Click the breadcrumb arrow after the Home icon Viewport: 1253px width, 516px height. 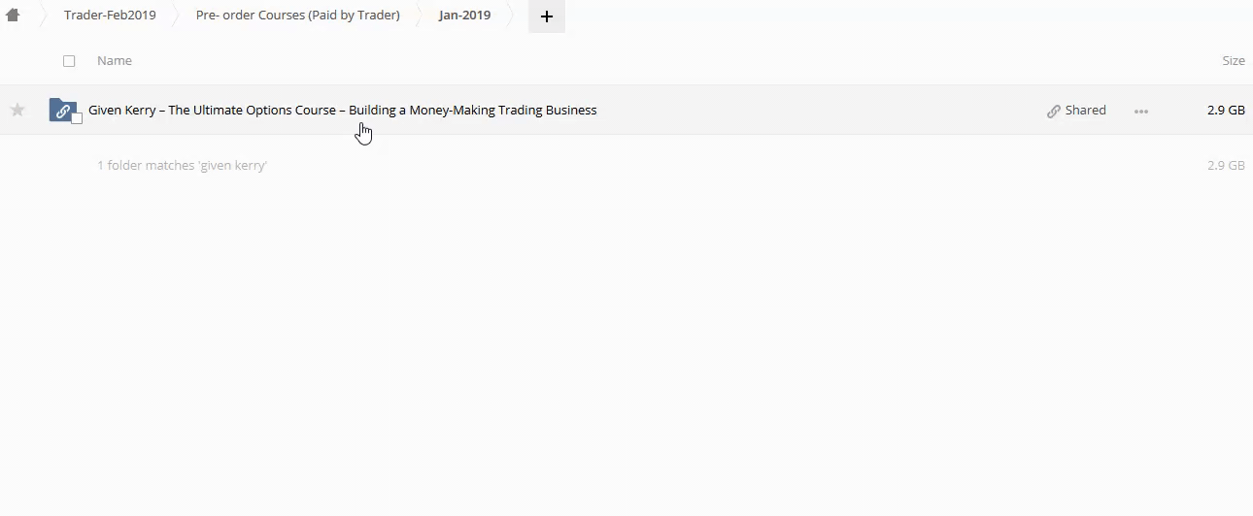coord(42,16)
